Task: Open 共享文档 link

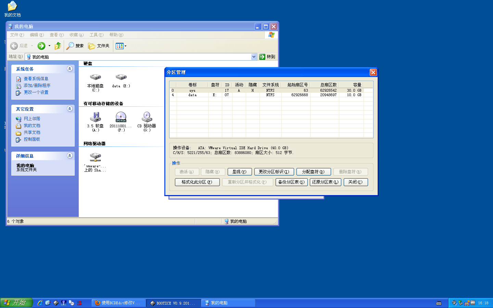Action: 32,132
